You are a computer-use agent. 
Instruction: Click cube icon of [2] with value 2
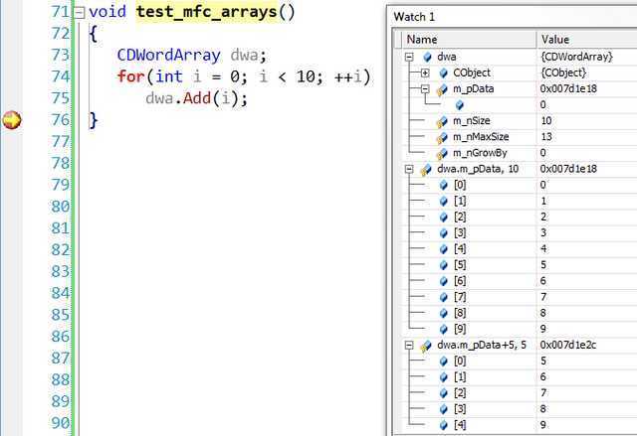click(x=443, y=218)
